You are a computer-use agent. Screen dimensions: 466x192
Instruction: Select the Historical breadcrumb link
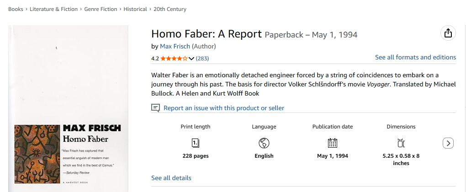point(135,9)
